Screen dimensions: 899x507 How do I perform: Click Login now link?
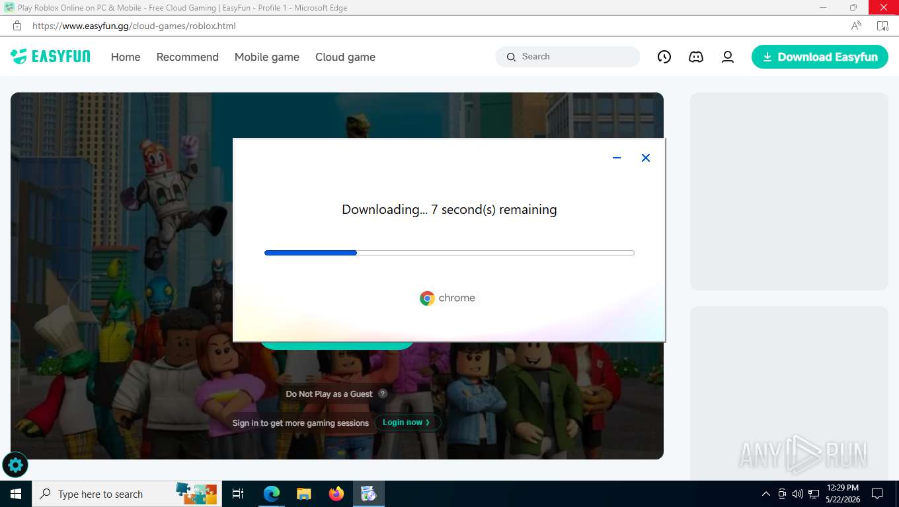coord(407,422)
